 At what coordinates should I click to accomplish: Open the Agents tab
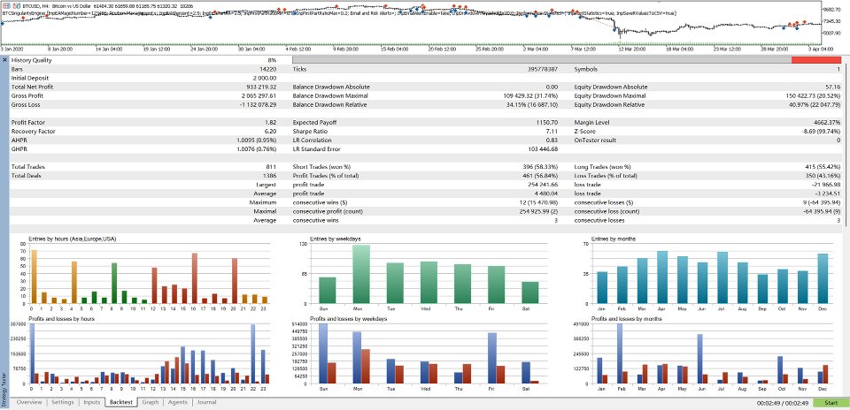pos(178,402)
